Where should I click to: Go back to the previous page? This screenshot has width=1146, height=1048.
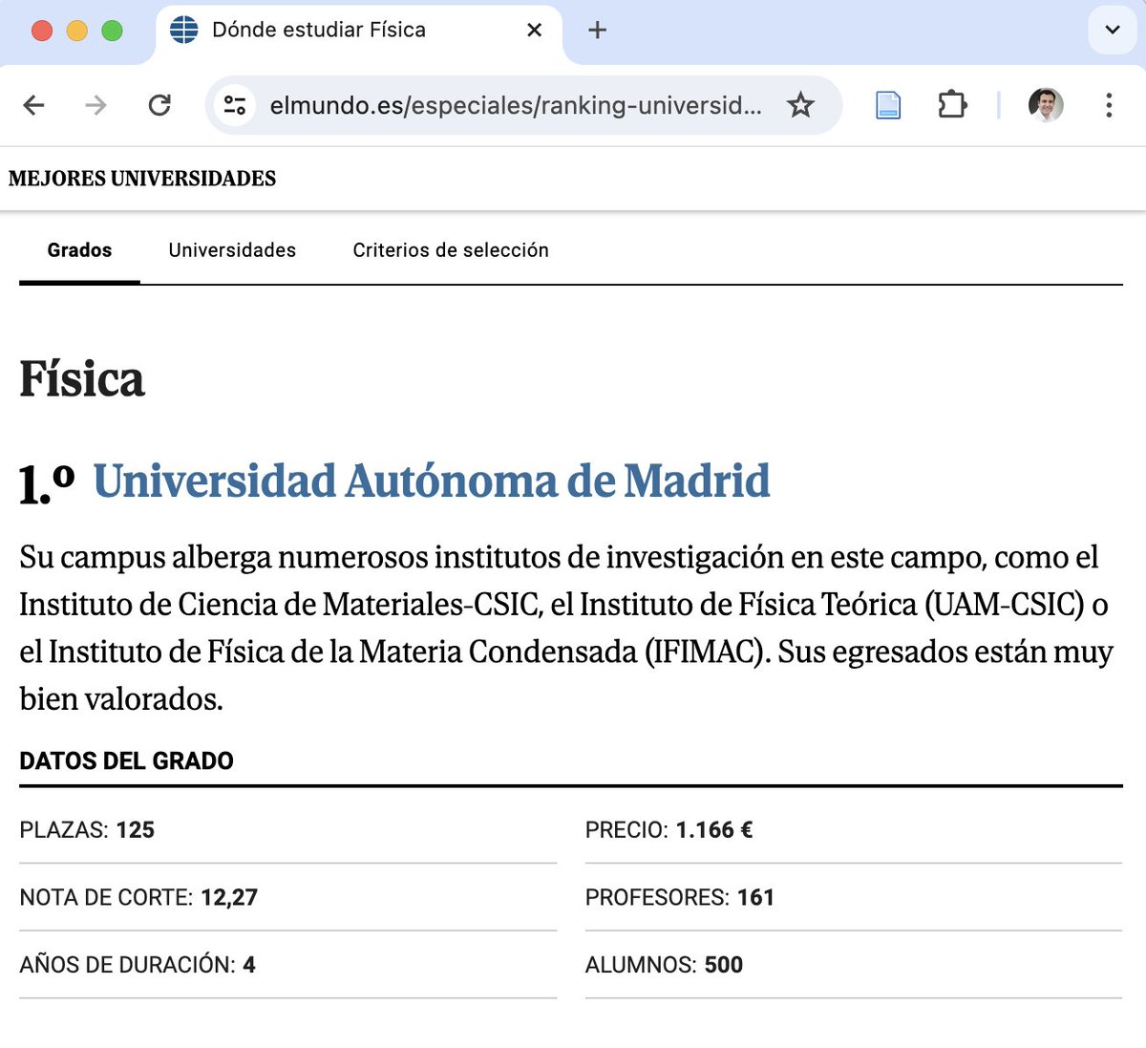click(x=34, y=105)
